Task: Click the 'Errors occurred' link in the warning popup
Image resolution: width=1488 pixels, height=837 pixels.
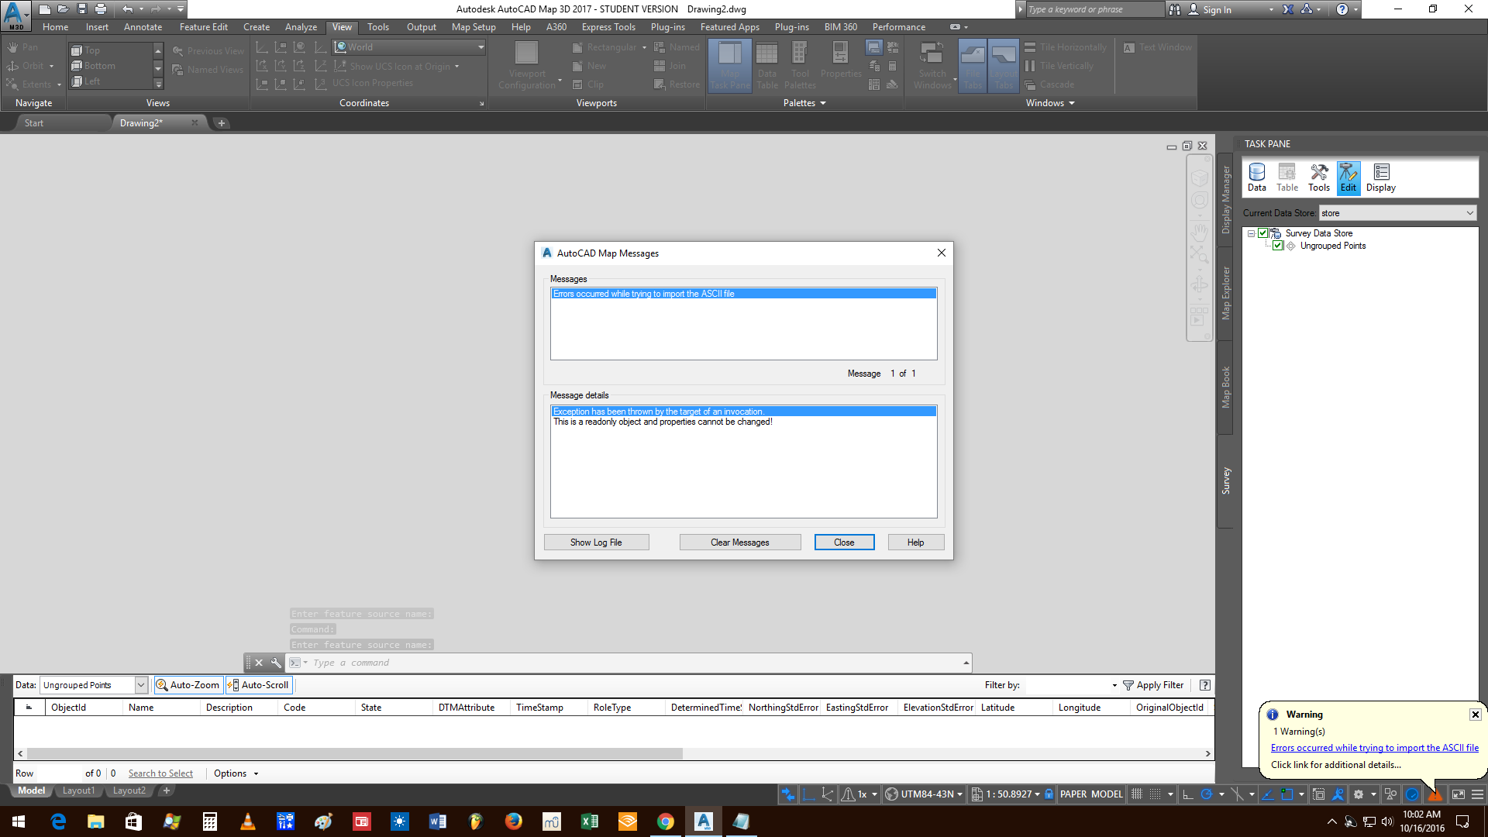Action: 1374,747
